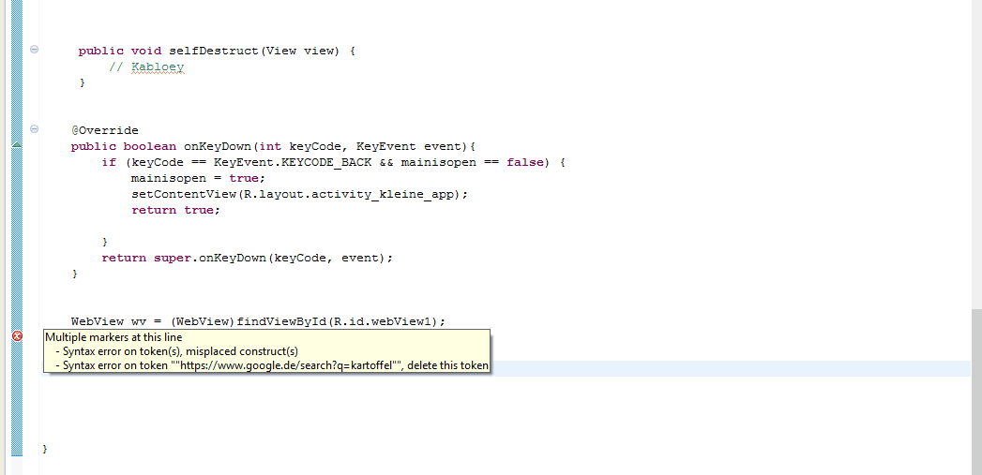This screenshot has height=475, width=982.
Task: Click the final closing brace of the class
Action: pos(44,450)
